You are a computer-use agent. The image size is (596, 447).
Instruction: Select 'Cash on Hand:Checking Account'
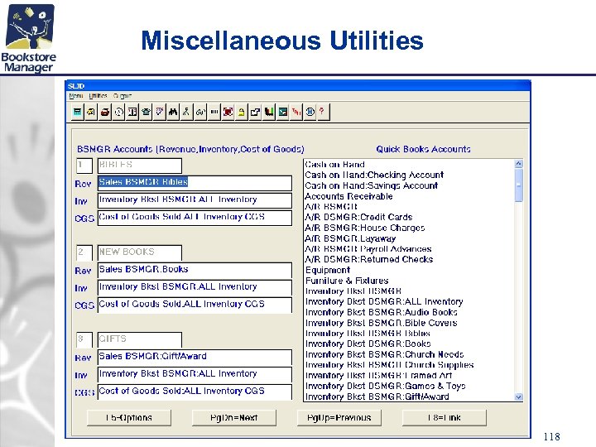(x=374, y=175)
